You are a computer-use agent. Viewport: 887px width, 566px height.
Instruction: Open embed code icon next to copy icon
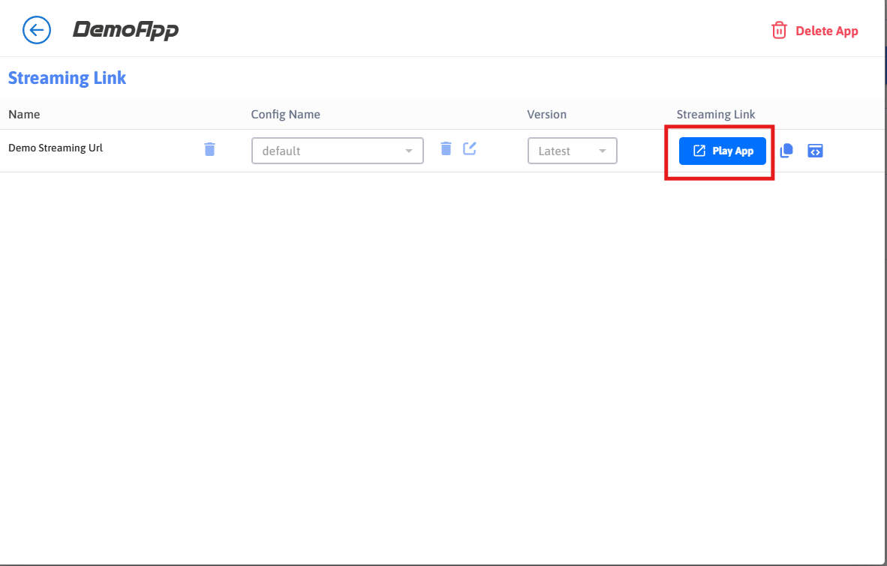point(815,151)
